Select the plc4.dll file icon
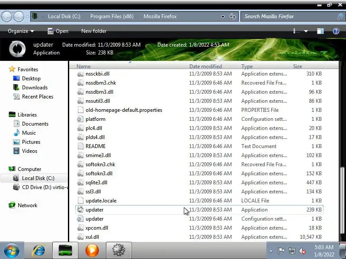Image resolution: width=346 pixels, height=259 pixels. (x=80, y=128)
